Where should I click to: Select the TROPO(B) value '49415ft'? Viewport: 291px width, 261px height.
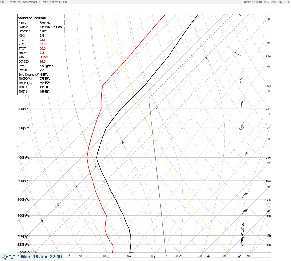coord(45,83)
